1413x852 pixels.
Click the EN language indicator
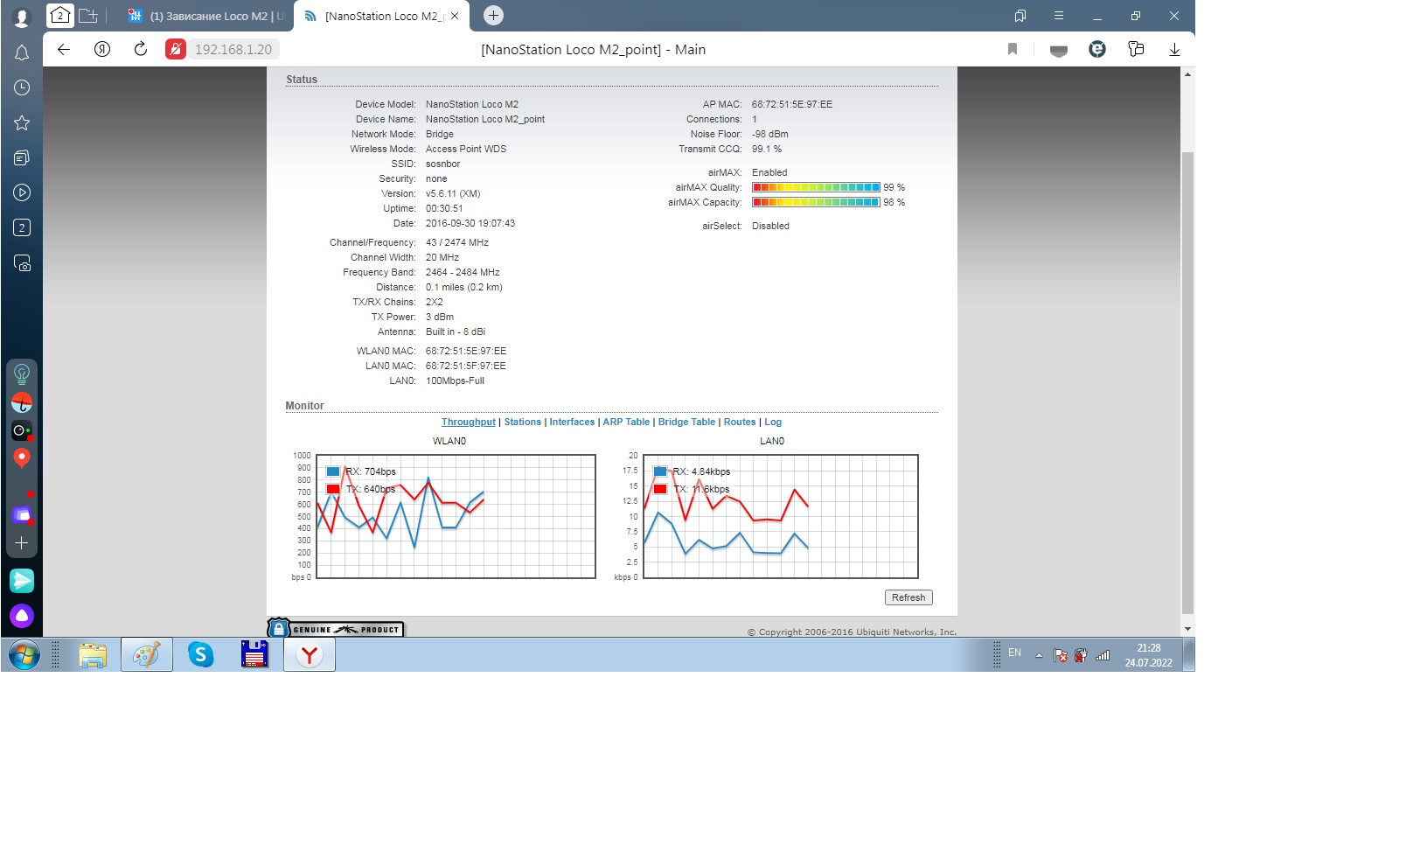click(x=1014, y=653)
